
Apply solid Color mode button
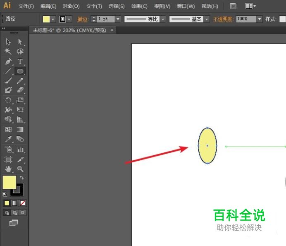[x=7, y=203]
